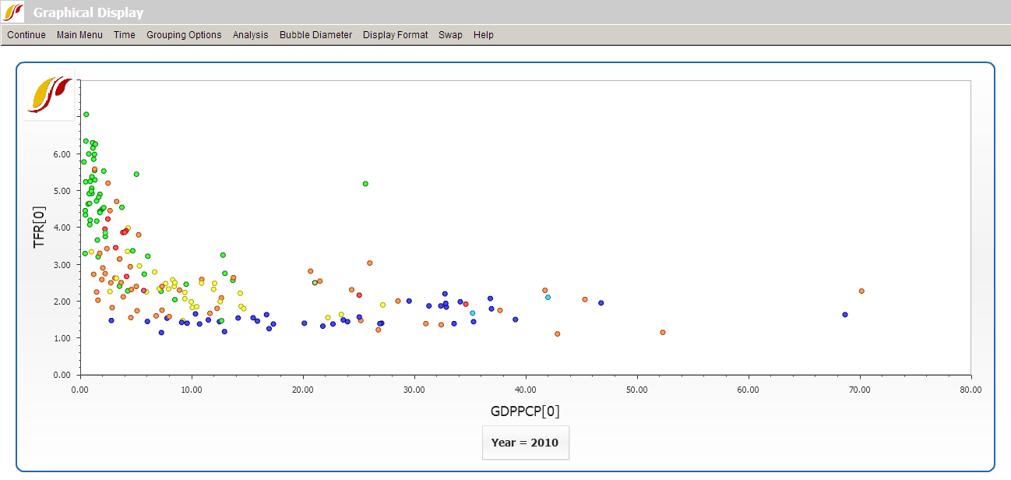Click the Year = 2010 label box
Screen dimensions: 1011x480
point(525,442)
